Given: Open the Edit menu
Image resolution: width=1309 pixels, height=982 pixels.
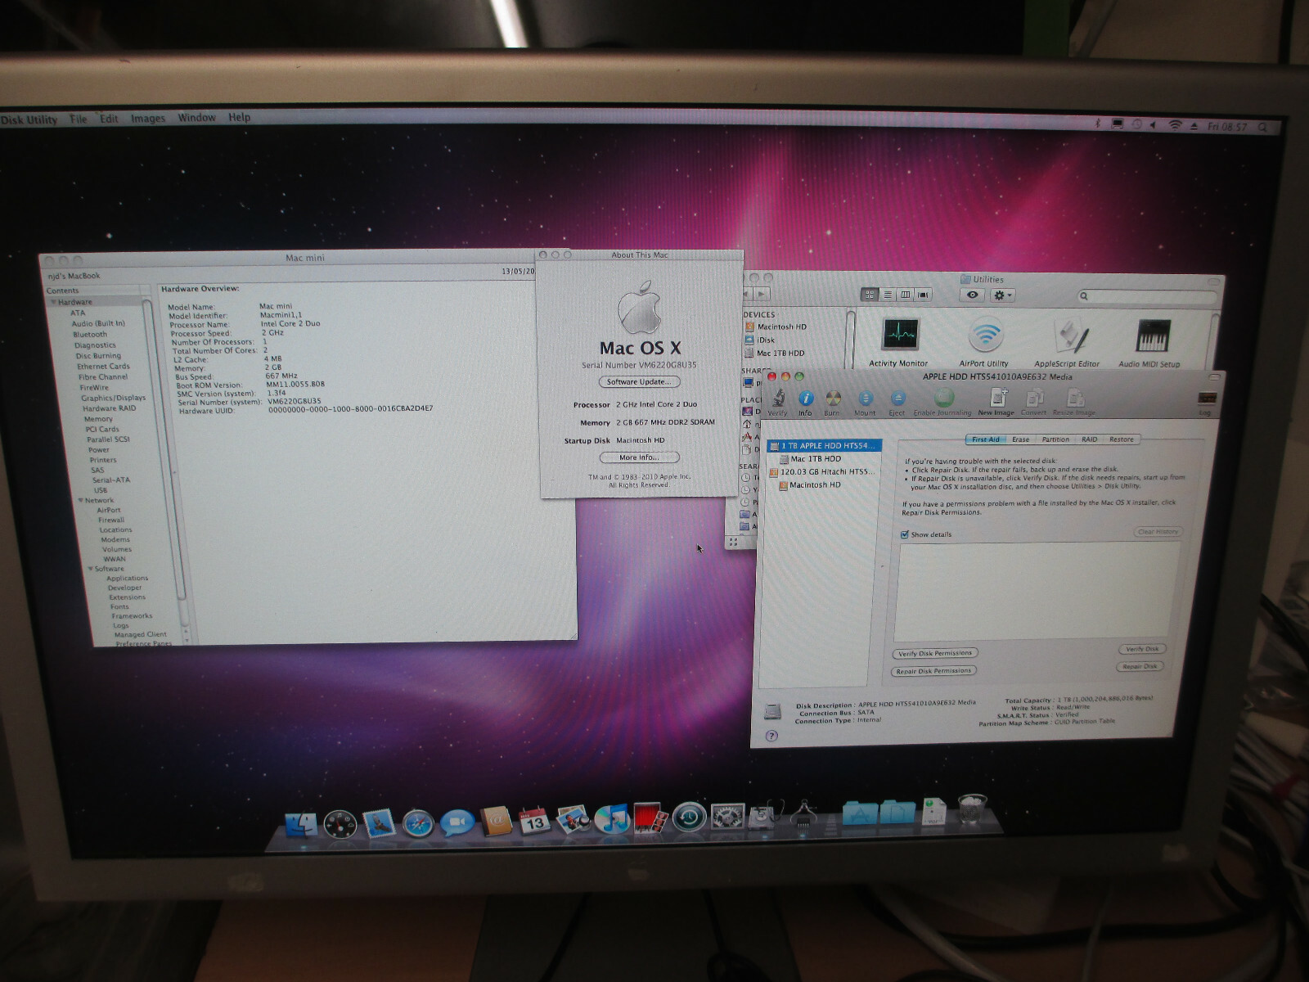Looking at the screenshot, I should (109, 119).
